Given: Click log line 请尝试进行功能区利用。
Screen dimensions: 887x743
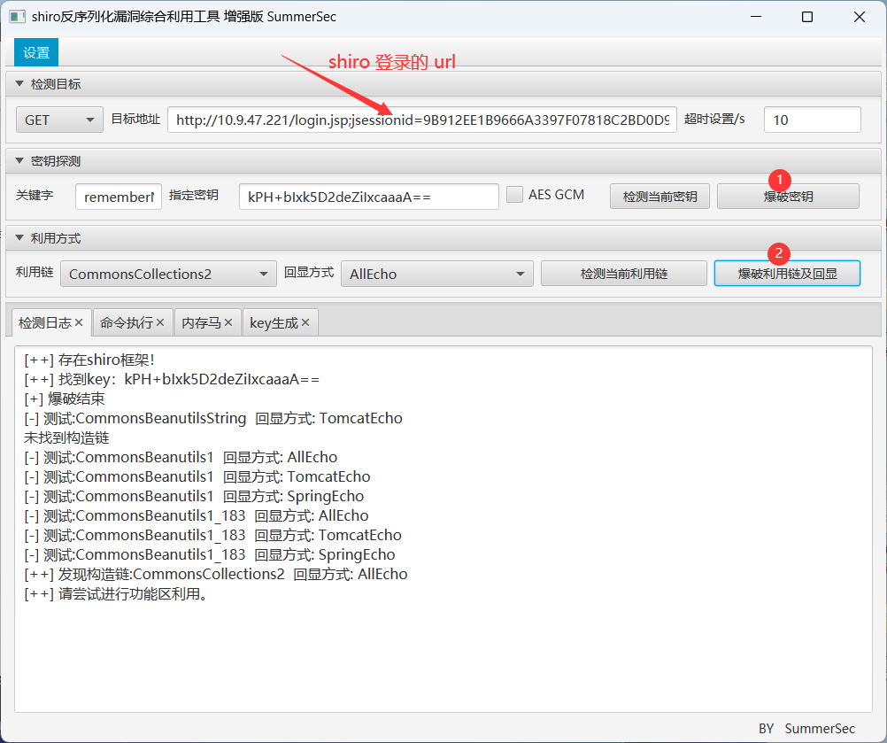Looking at the screenshot, I should (x=116, y=593).
